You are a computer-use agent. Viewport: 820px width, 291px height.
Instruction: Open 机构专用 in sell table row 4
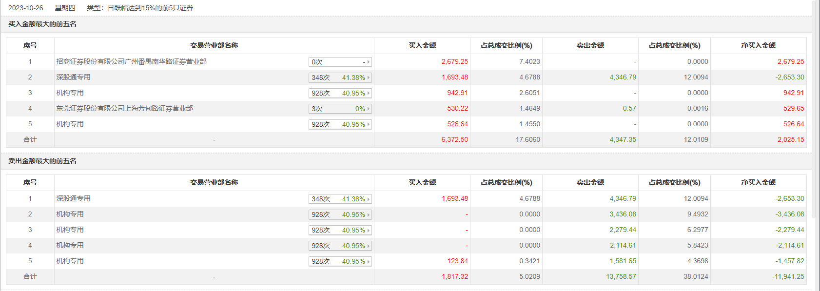click(x=70, y=245)
